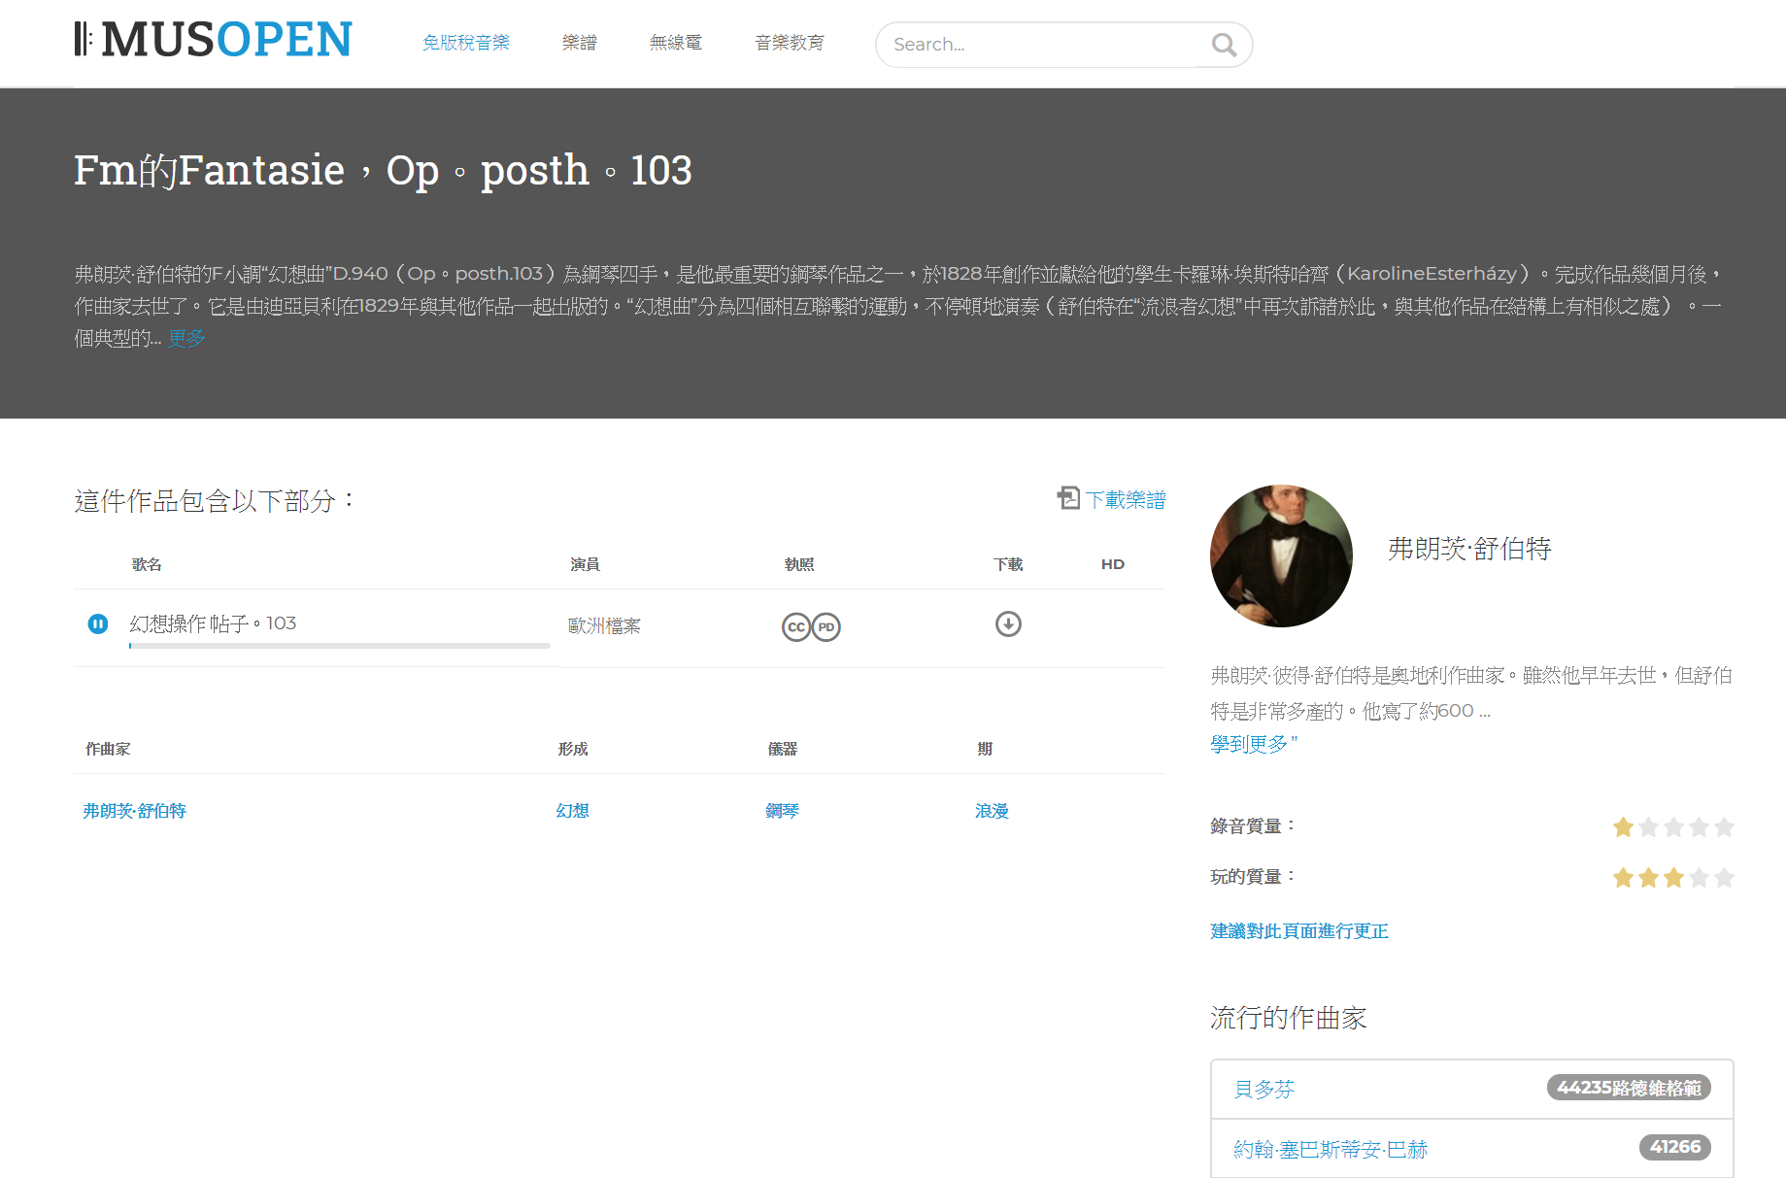Open the 歐洲檔案 performer link

point(604,626)
